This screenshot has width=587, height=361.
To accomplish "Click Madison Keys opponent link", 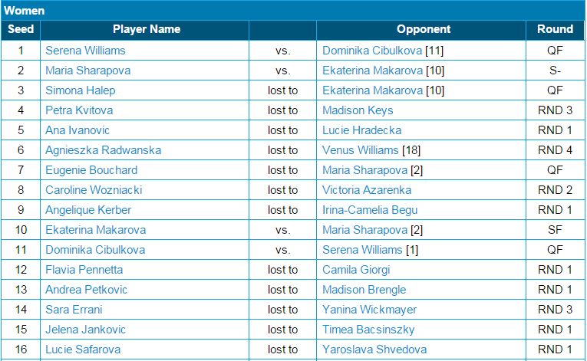I will (358, 110).
